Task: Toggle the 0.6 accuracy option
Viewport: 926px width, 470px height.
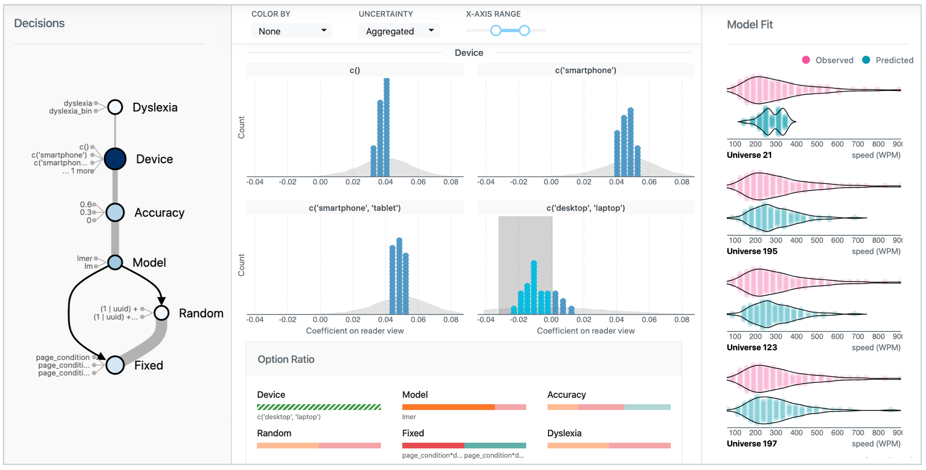Action: (95, 205)
